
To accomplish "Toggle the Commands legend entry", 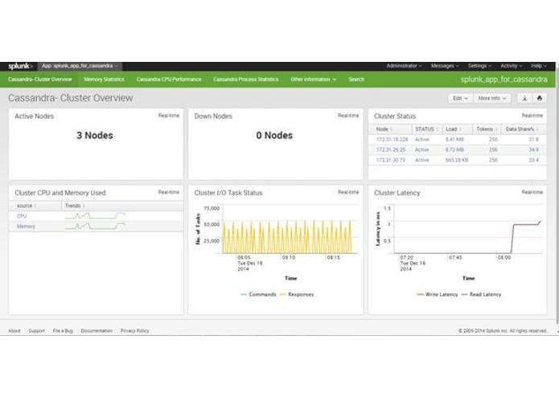I will (258, 294).
